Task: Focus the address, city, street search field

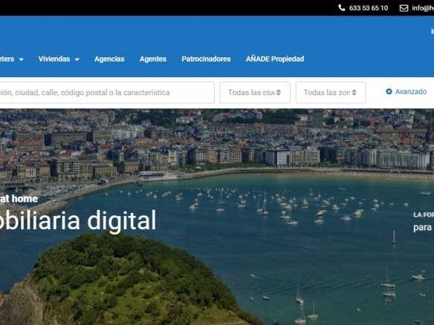Action: pos(107,93)
